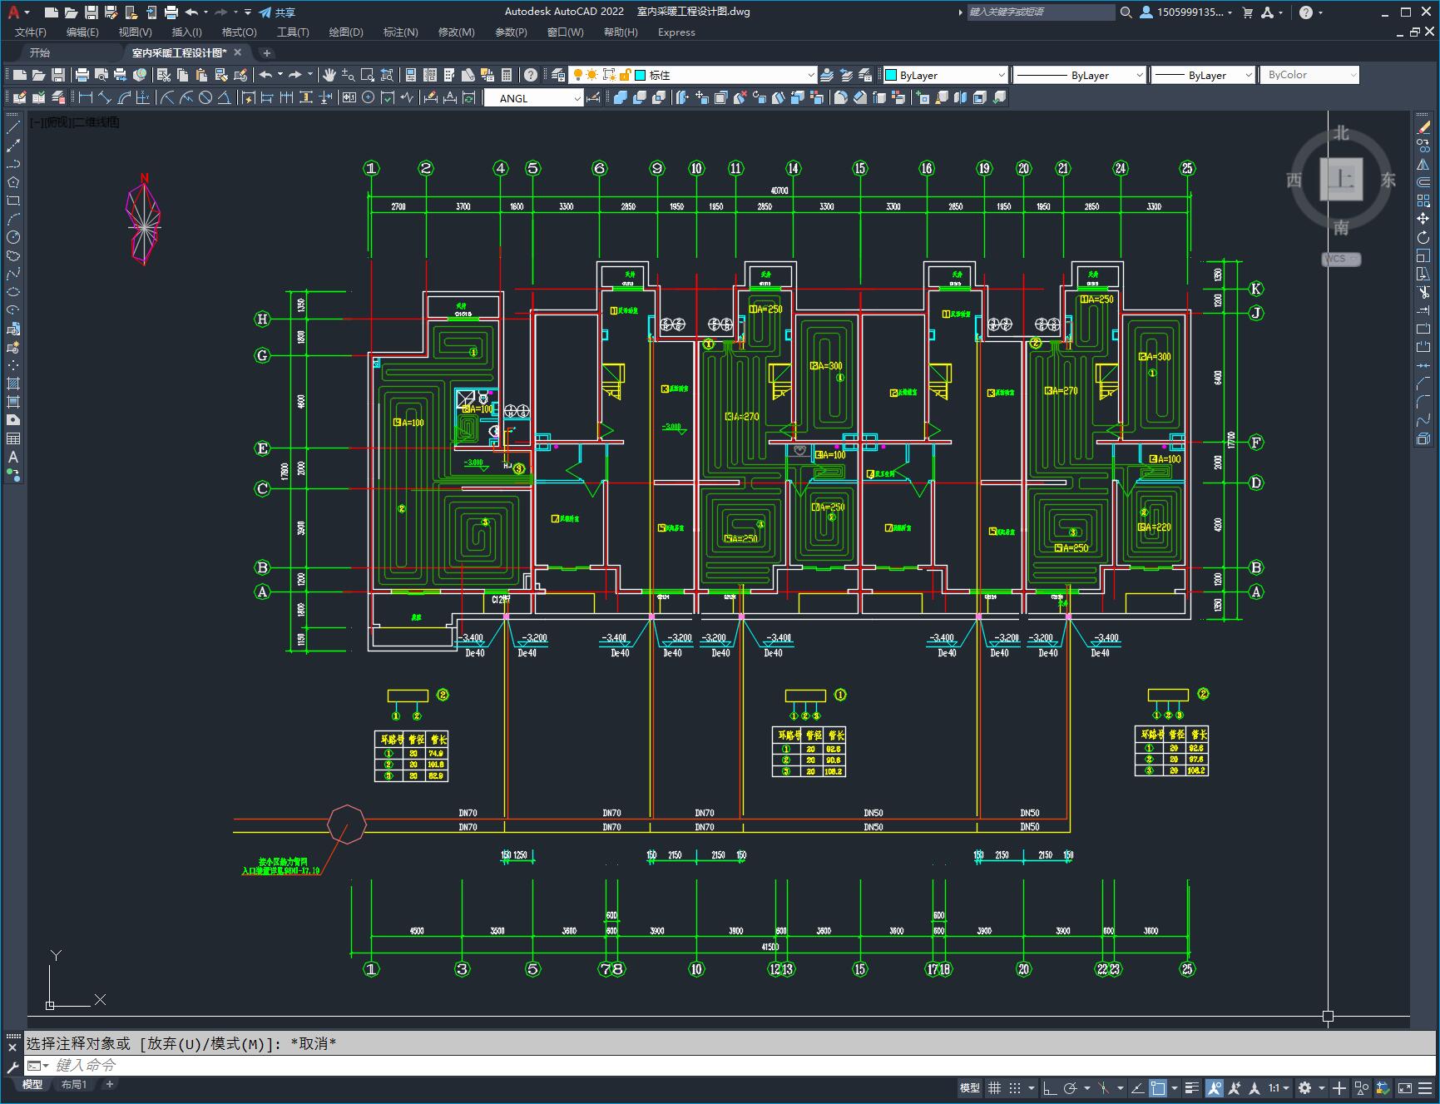Click the keyword search input field
Viewport: 1440px width, 1104px height.
pyautogui.click(x=1041, y=12)
